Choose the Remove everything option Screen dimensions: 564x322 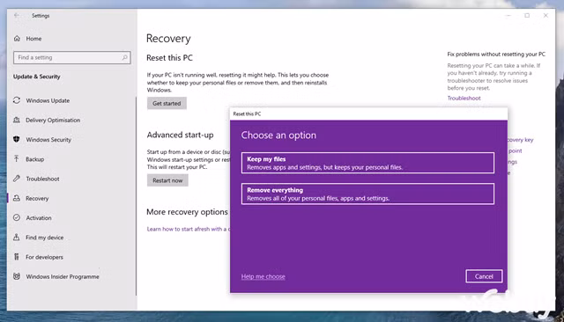click(367, 194)
